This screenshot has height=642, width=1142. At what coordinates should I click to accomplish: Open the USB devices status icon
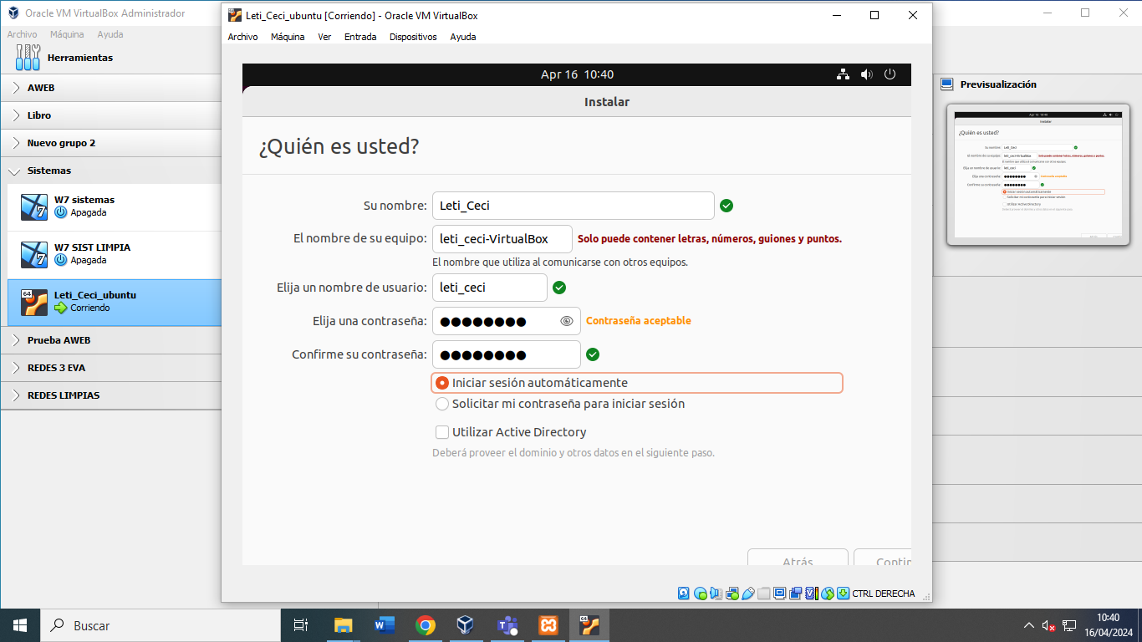[748, 594]
